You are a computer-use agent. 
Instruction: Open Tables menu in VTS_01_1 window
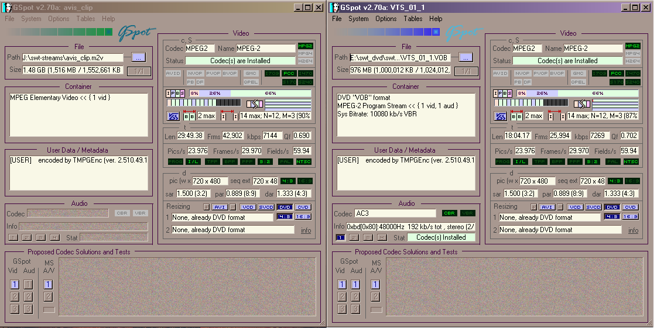[x=413, y=19]
